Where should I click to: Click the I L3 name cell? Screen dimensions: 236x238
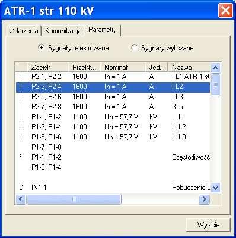tap(177, 97)
